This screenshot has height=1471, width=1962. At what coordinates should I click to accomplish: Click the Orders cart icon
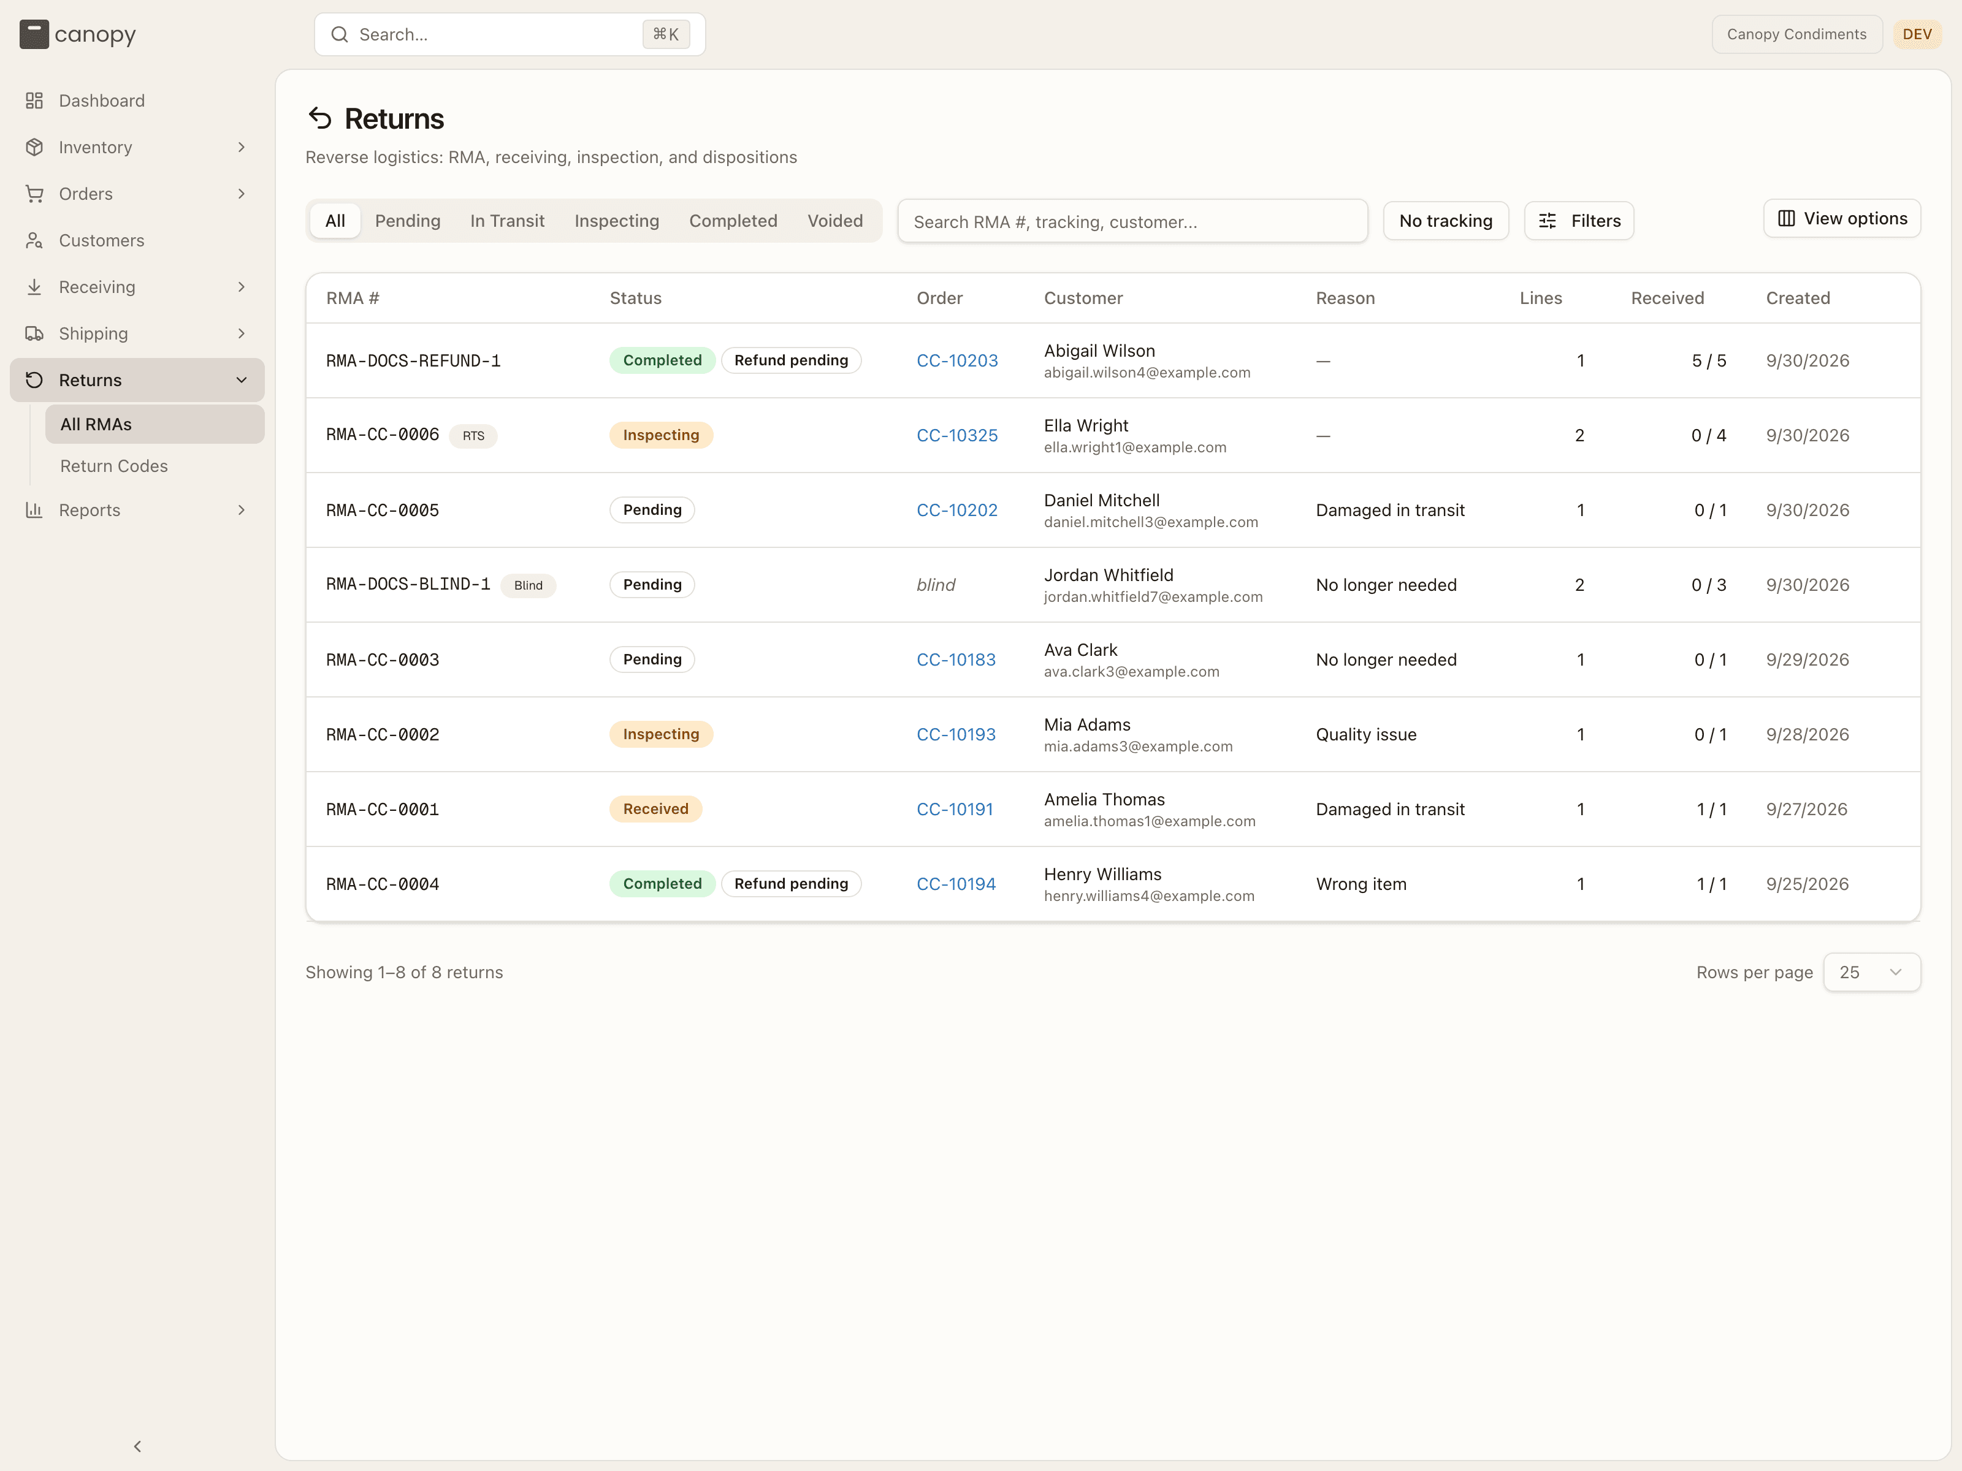pyautogui.click(x=34, y=194)
